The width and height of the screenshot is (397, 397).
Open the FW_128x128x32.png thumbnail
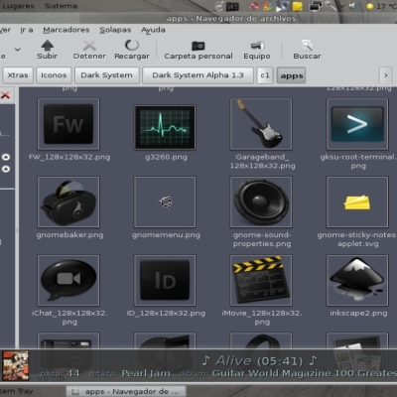pyautogui.click(x=68, y=124)
